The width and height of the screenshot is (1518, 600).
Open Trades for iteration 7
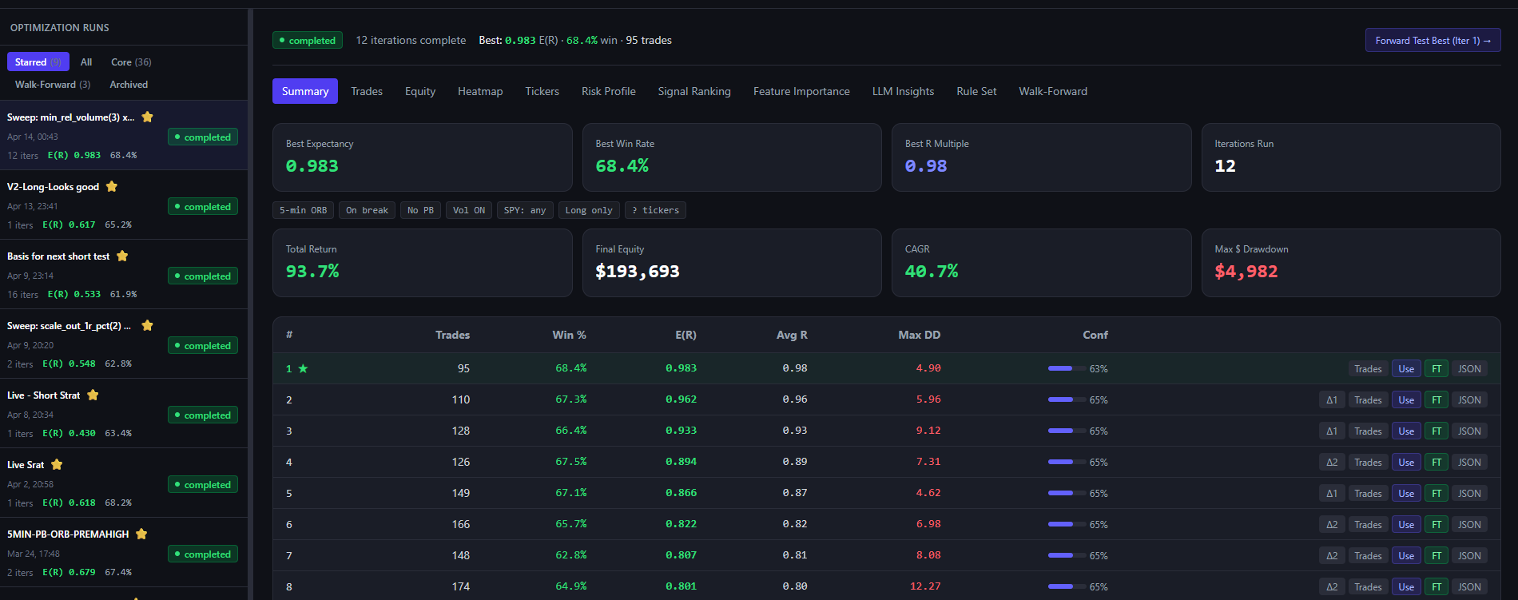pyautogui.click(x=1368, y=555)
